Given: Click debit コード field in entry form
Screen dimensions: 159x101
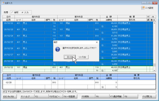Looking at the screenshot, I should click(x=19, y=82).
